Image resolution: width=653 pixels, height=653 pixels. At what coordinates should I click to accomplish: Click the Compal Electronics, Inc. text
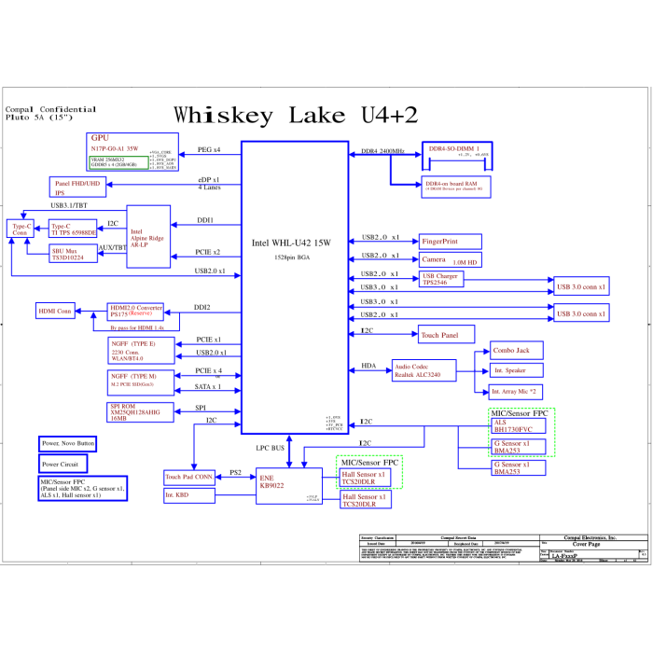(590, 537)
